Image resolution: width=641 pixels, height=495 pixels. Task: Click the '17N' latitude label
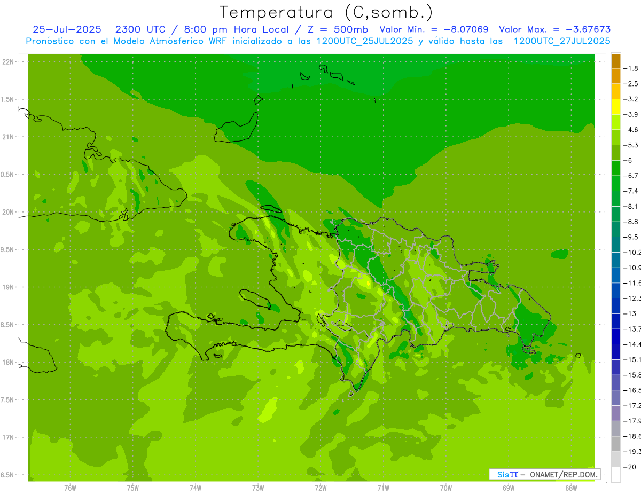point(9,437)
